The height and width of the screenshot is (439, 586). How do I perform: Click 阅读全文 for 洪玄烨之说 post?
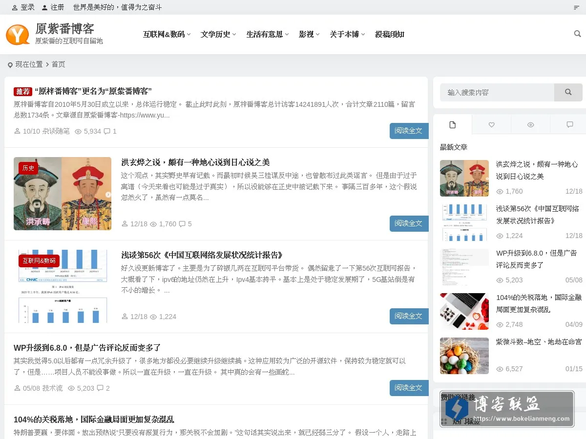409,223
